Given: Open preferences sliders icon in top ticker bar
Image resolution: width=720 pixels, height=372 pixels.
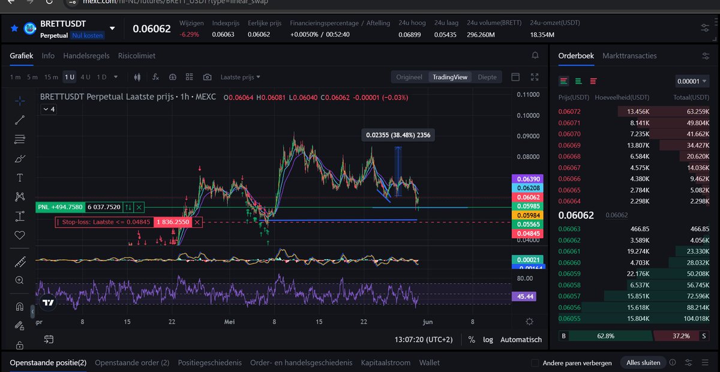Looking at the screenshot, I should click(705, 28).
